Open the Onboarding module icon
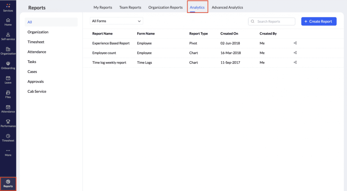This screenshot has height=191, width=347. click(8, 64)
